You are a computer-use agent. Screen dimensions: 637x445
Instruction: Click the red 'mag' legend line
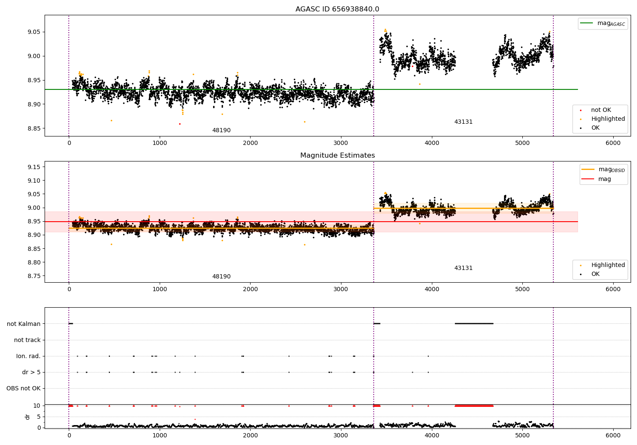click(x=588, y=179)
